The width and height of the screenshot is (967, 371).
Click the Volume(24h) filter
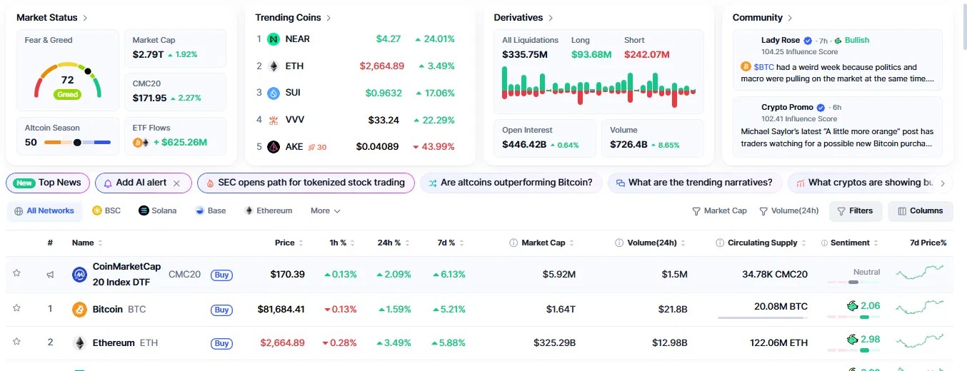(x=788, y=211)
